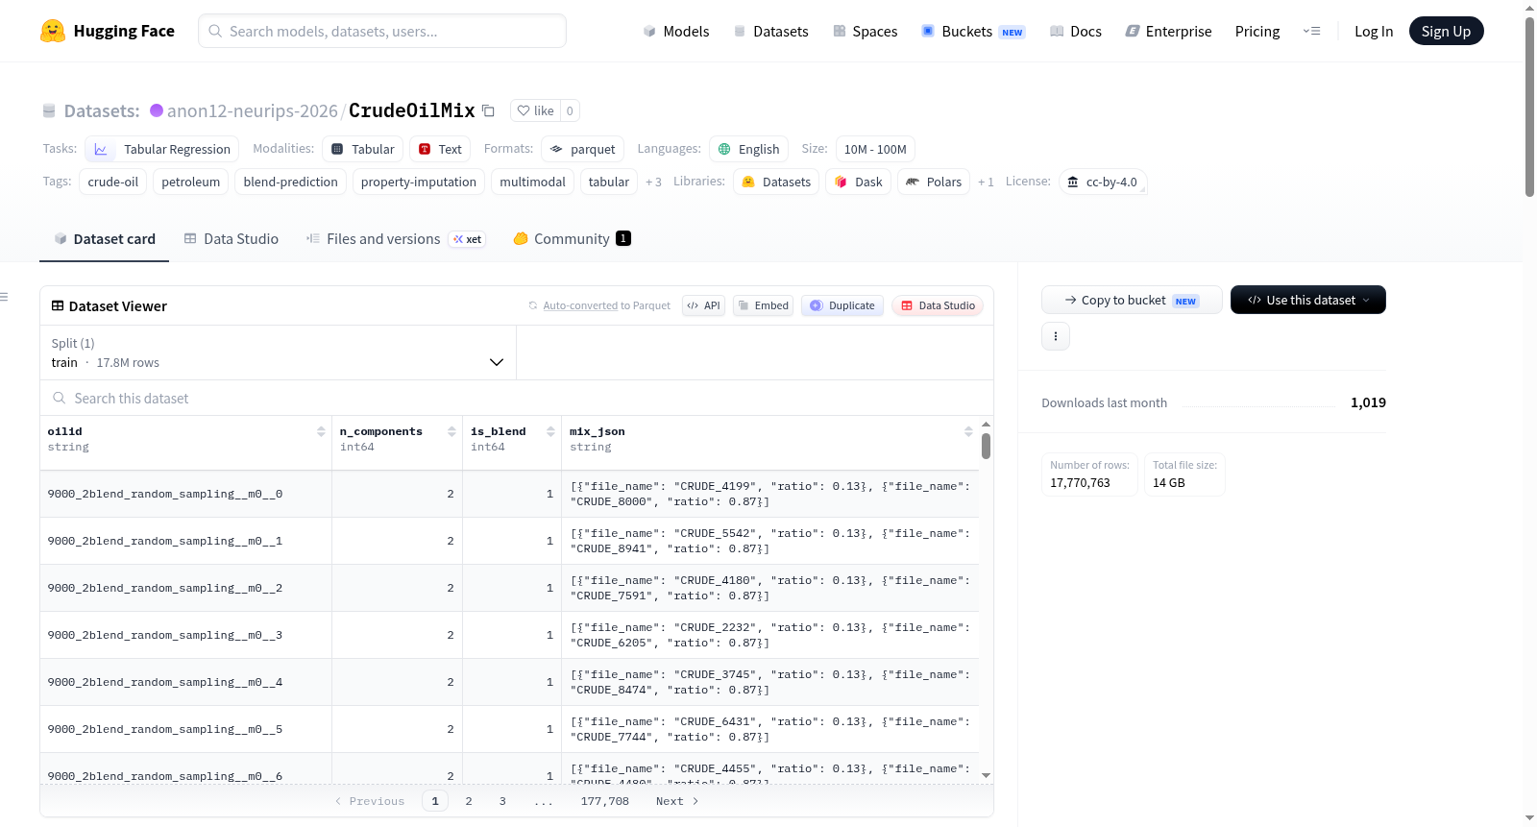The image size is (1537, 827).
Task: Open Buckets in the top navigation
Action: pos(973,31)
